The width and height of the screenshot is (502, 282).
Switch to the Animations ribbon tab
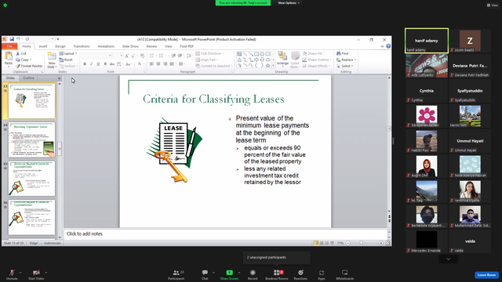pyautogui.click(x=106, y=46)
